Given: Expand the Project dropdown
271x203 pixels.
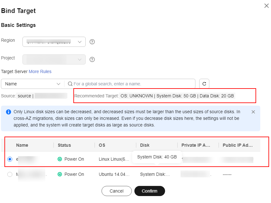Looking at the screenshot, I should tap(54, 60).
